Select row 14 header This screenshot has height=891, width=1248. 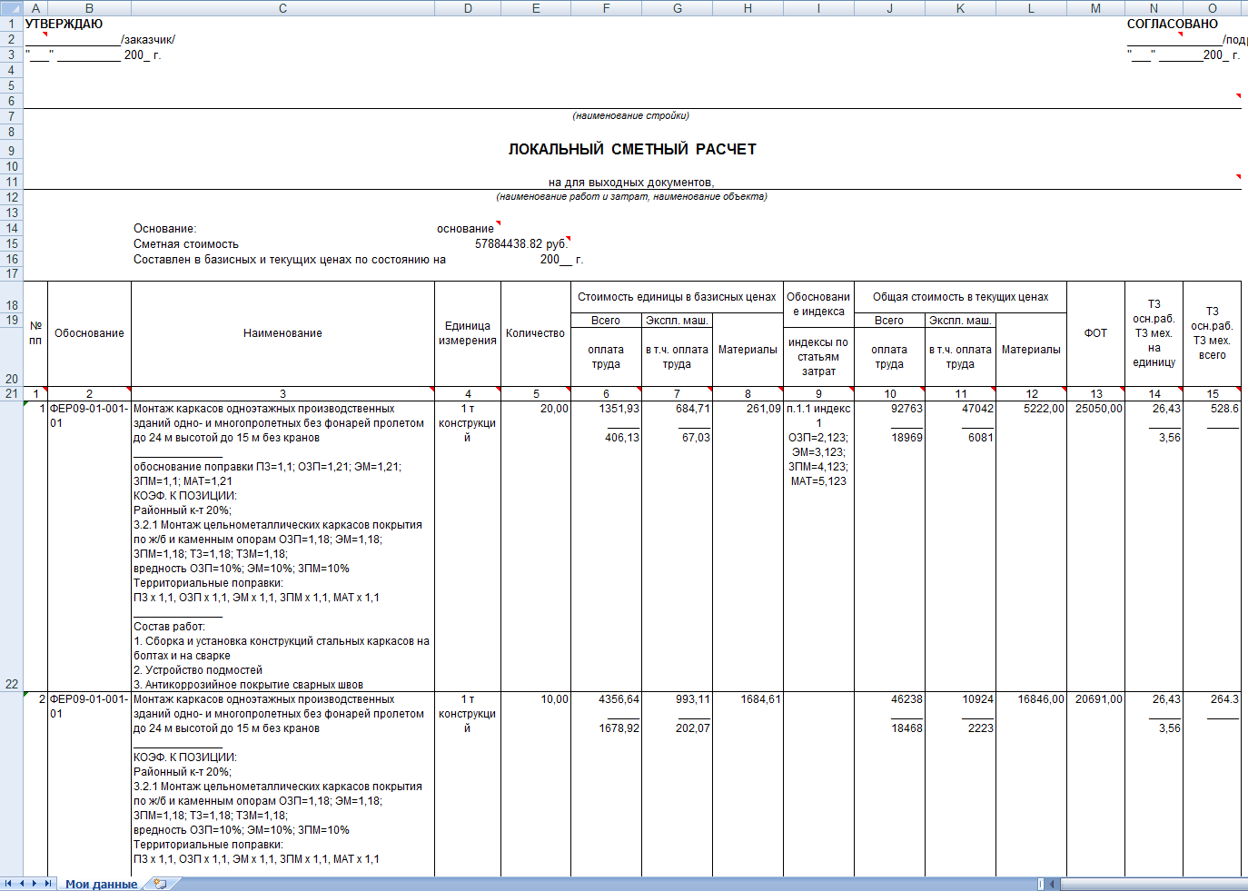coord(12,228)
